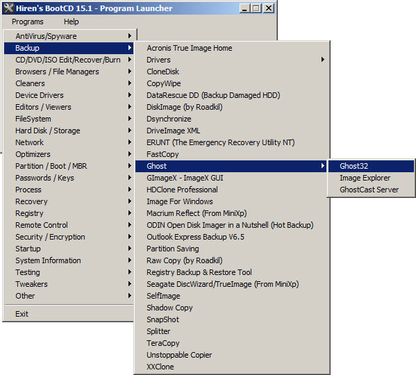Launch TeraCopy
This screenshot has width=416, height=375.
pos(231,343)
